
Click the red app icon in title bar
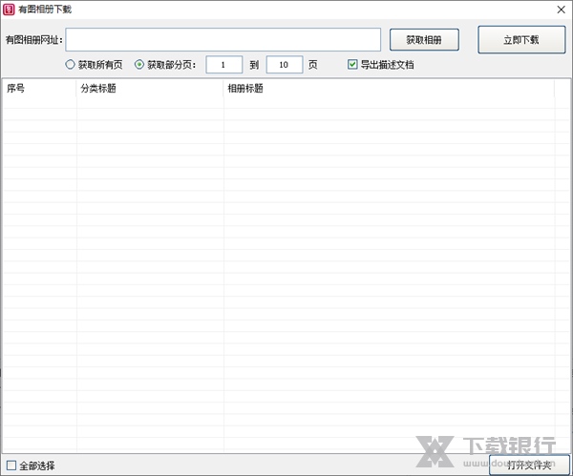pos(9,9)
